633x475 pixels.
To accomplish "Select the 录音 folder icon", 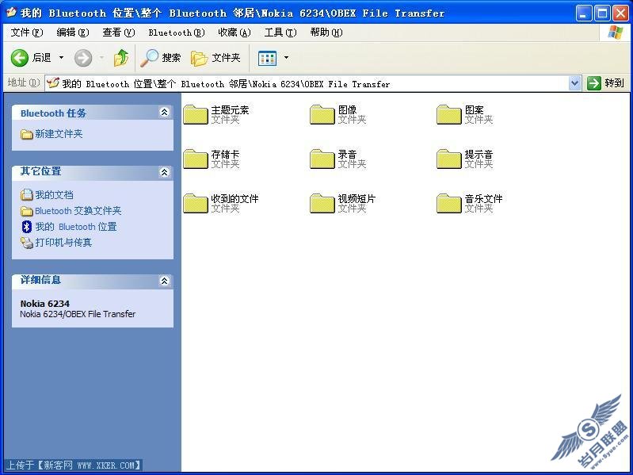I will [322, 159].
